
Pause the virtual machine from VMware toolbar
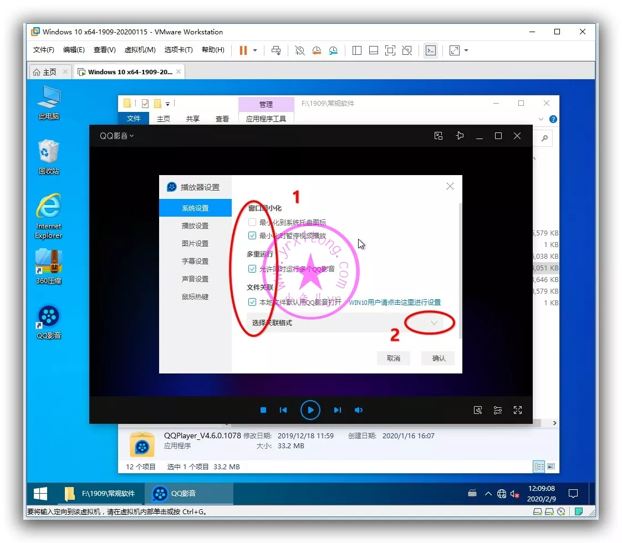(243, 50)
